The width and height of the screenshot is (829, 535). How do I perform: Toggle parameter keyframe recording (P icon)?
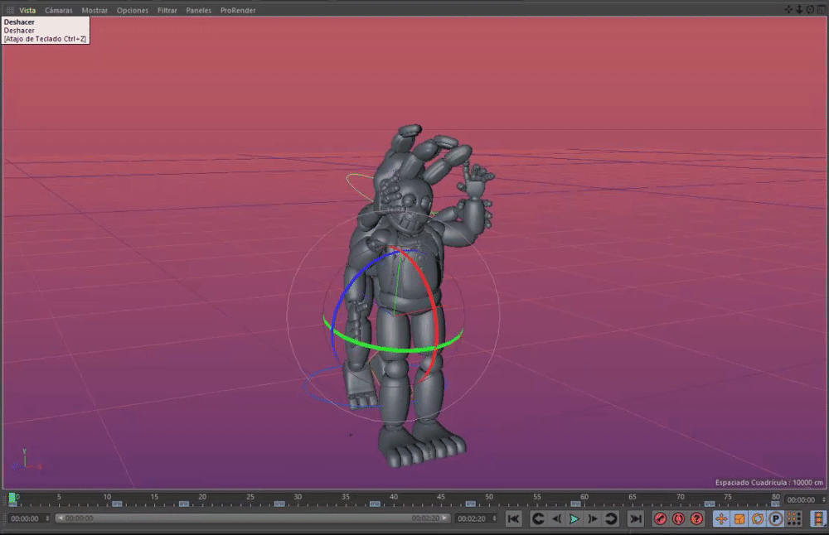click(x=776, y=518)
